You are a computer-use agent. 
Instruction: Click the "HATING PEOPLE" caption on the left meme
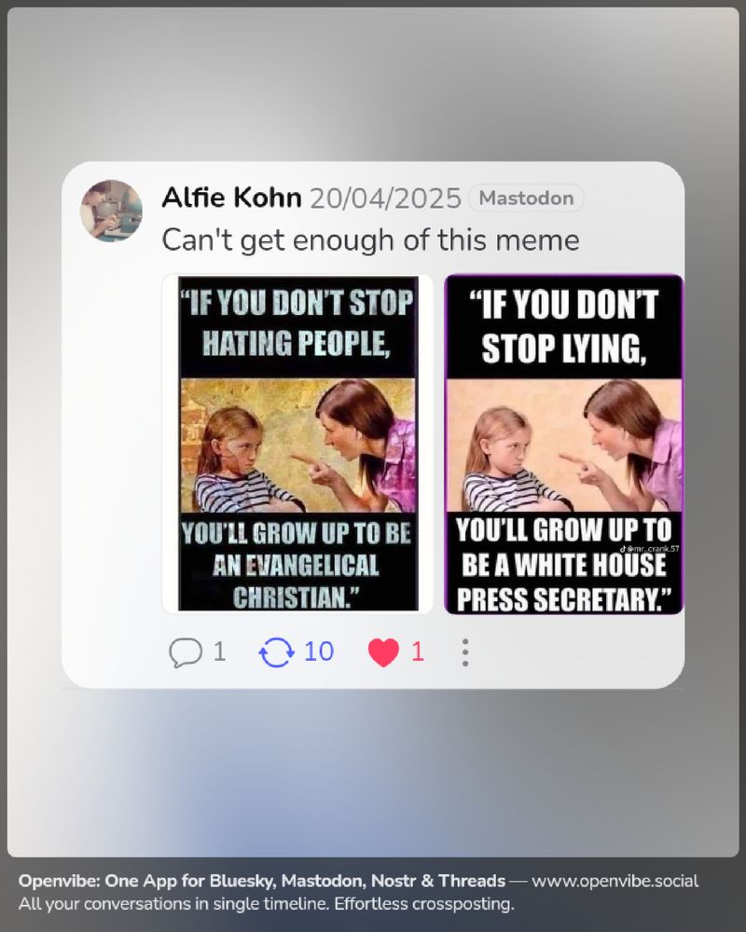pos(297,343)
